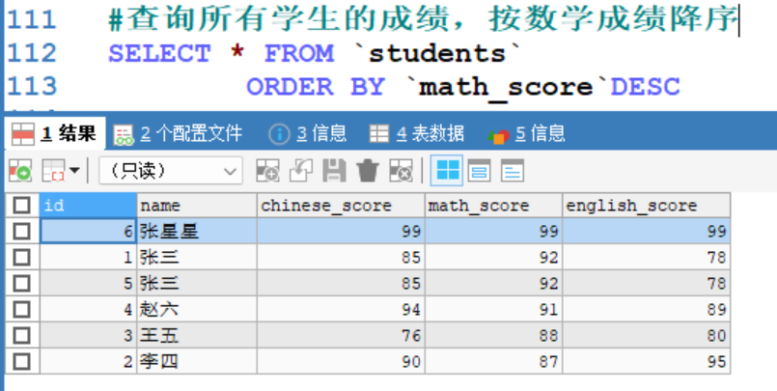The width and height of the screenshot is (777, 391).
Task: Click the cancel changes icon
Action: (401, 171)
